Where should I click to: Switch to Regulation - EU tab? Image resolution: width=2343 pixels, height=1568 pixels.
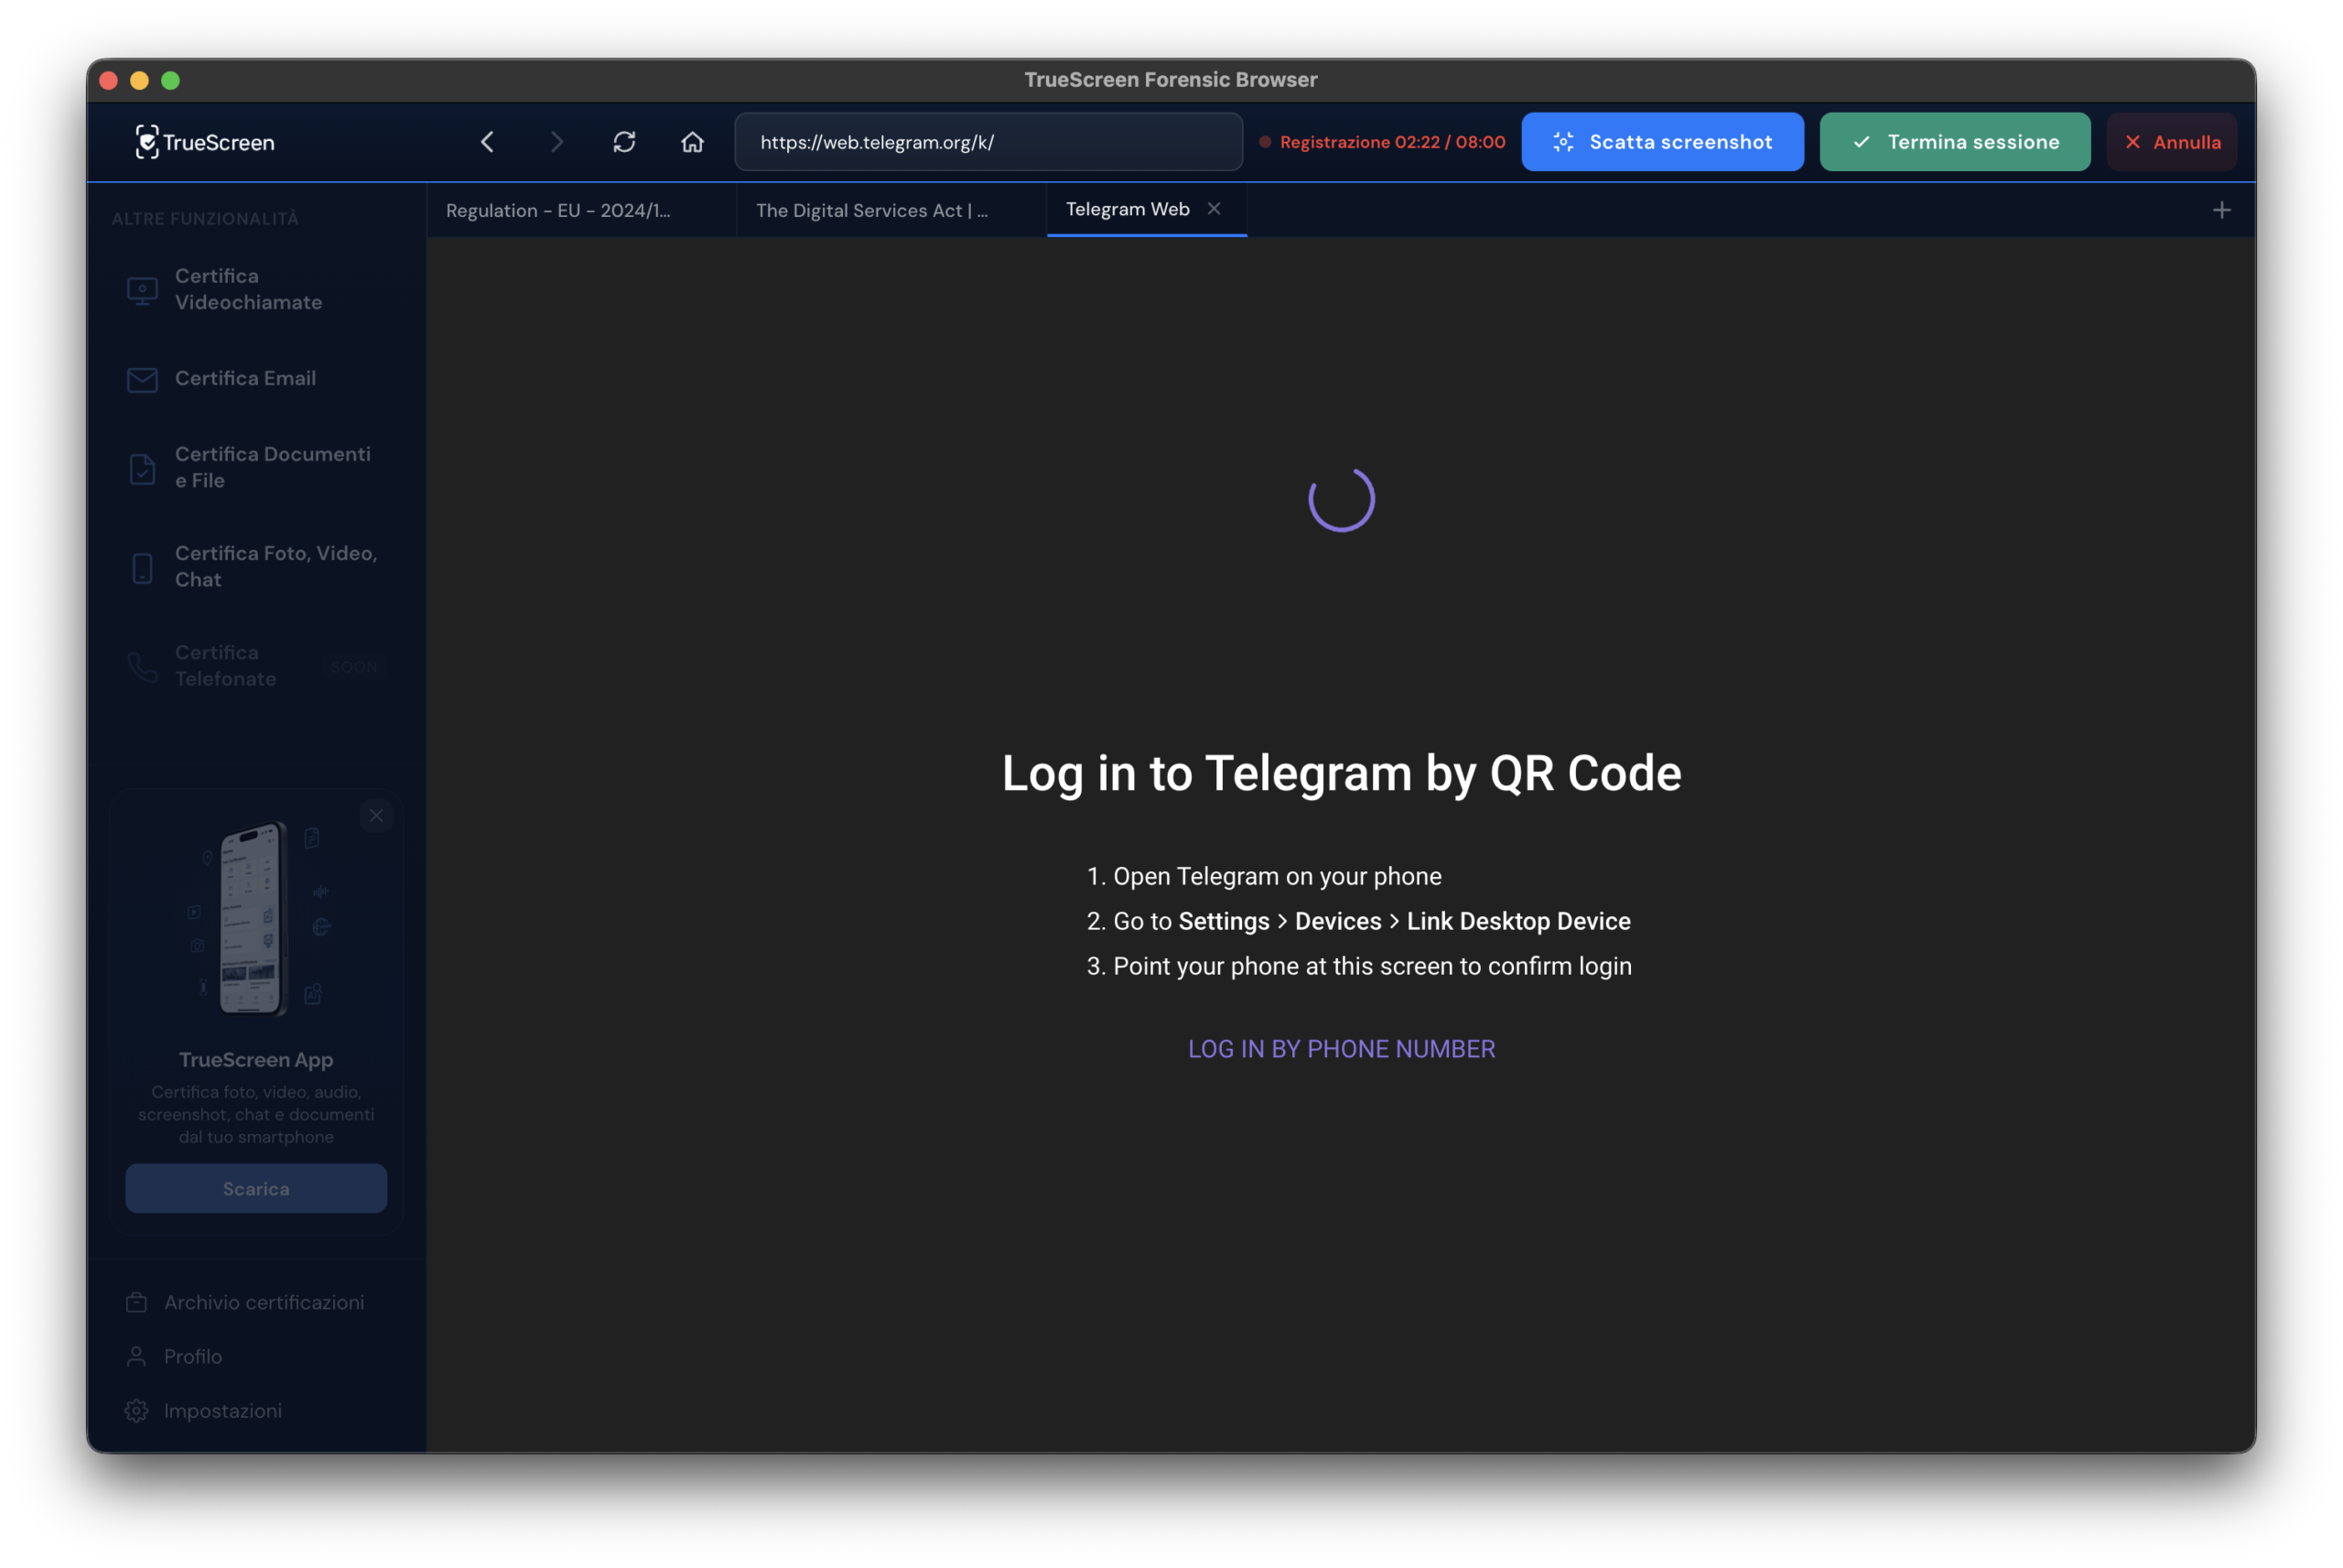coord(557,211)
